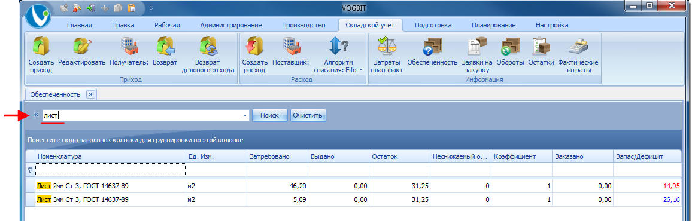Open Алгоритм списания: Fifo dropdown

coord(338,55)
